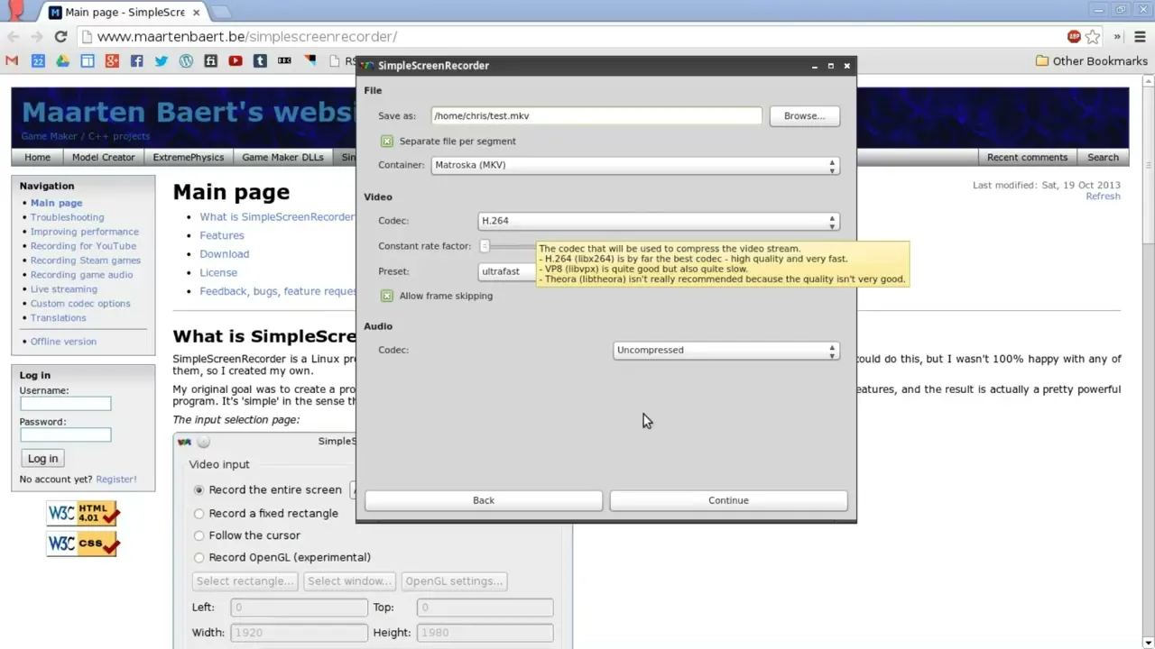
Task: Open the Google+ bookmark icon
Action: coord(112,61)
